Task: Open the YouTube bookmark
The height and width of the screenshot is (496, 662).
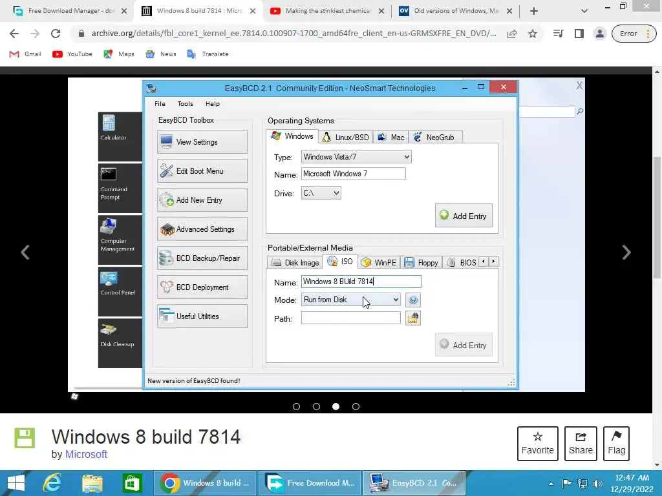Action: tap(72, 54)
